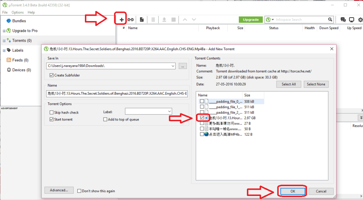Click the Remove torrent trash icon

point(153,20)
